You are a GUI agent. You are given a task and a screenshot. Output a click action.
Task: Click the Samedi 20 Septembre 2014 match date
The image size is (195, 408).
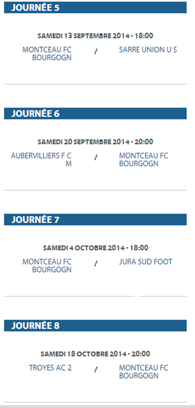(x=95, y=142)
